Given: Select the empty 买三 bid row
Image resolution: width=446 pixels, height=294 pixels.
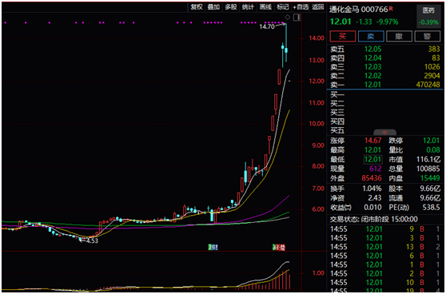Looking at the screenshot, I should (x=384, y=113).
